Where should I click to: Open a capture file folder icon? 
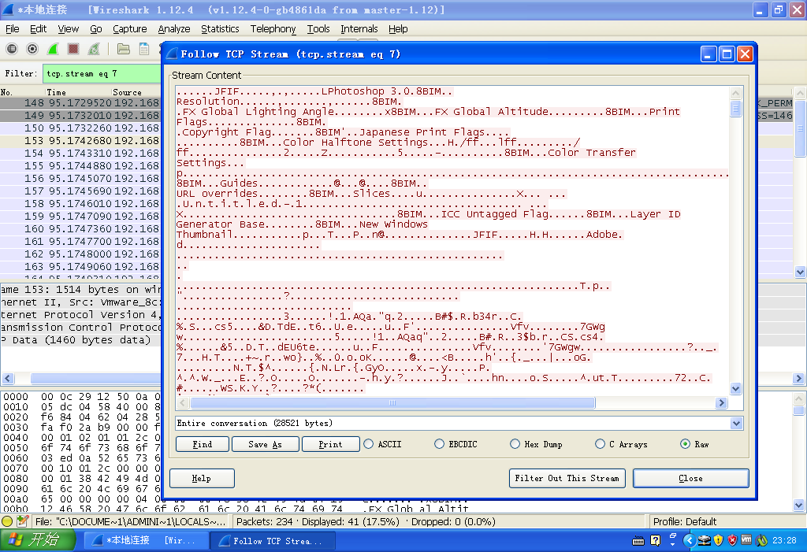point(124,49)
